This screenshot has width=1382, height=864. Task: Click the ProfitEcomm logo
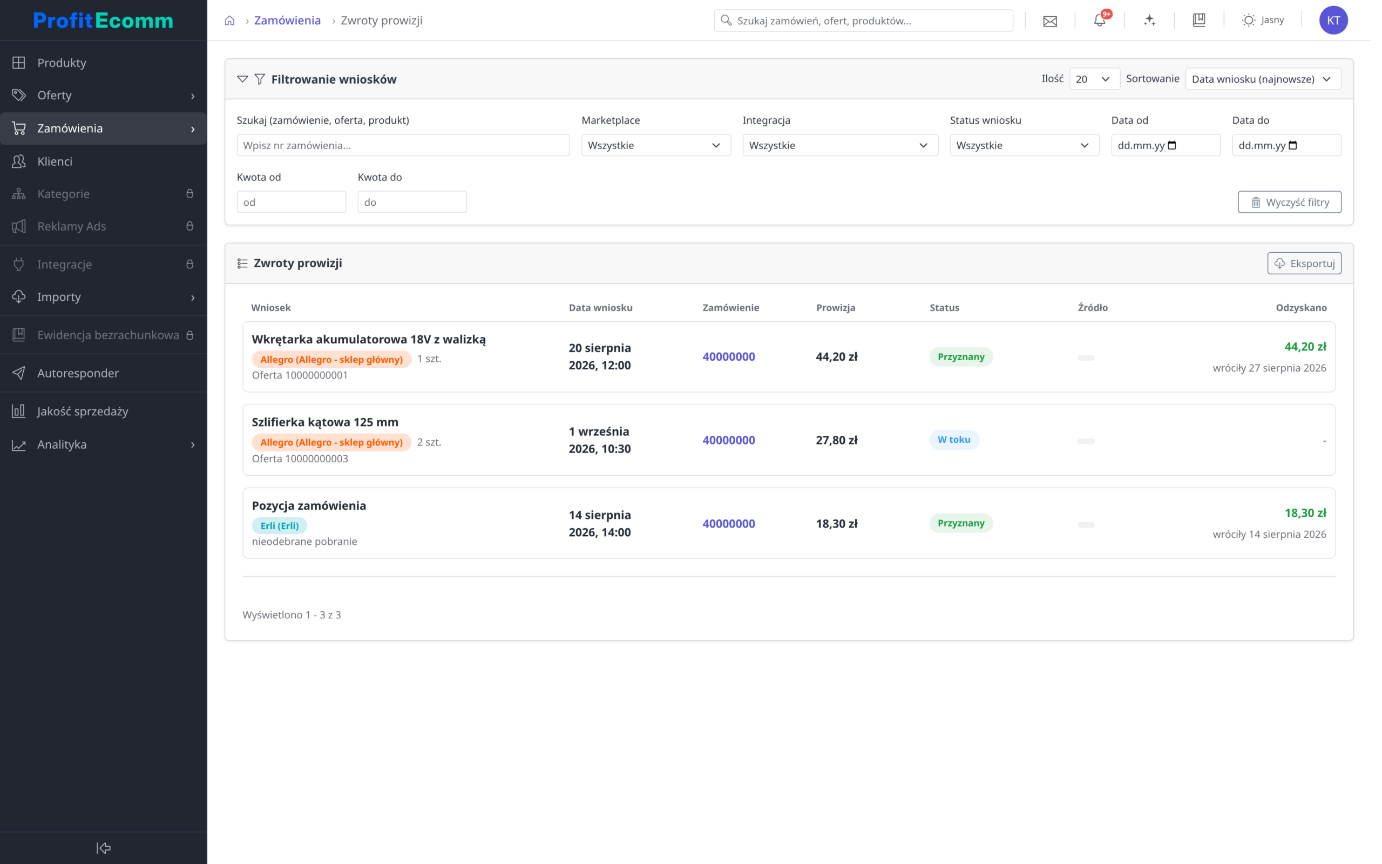[x=103, y=21]
